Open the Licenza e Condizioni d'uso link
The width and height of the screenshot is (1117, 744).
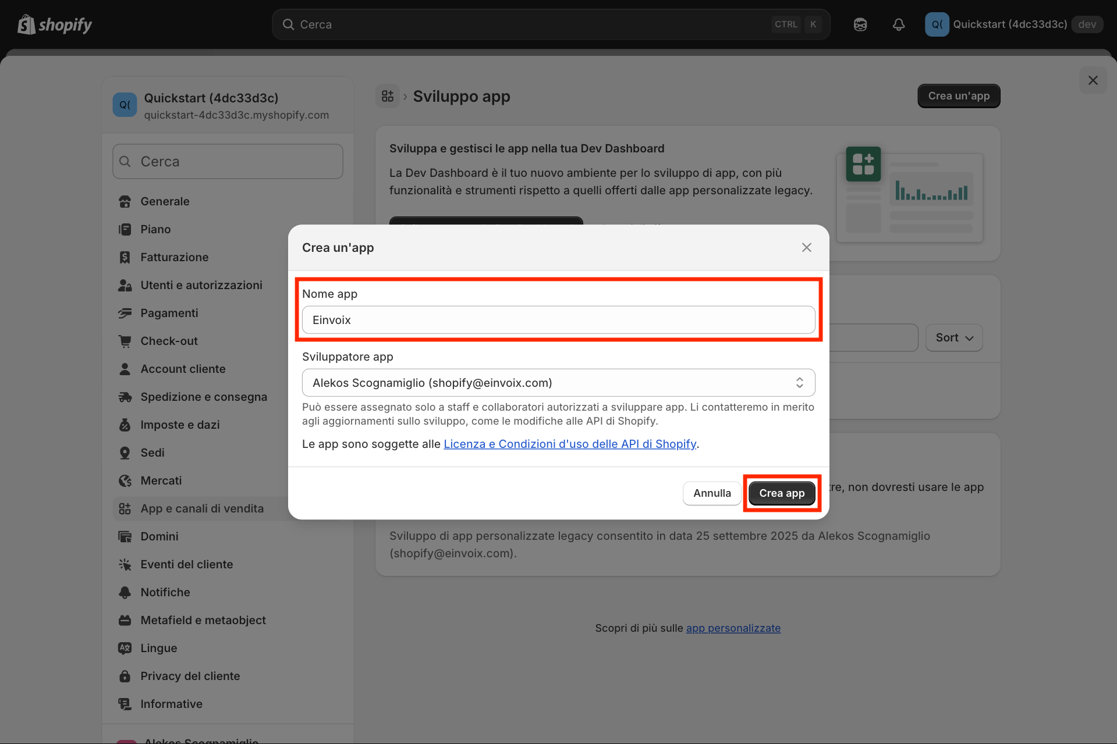click(x=570, y=444)
